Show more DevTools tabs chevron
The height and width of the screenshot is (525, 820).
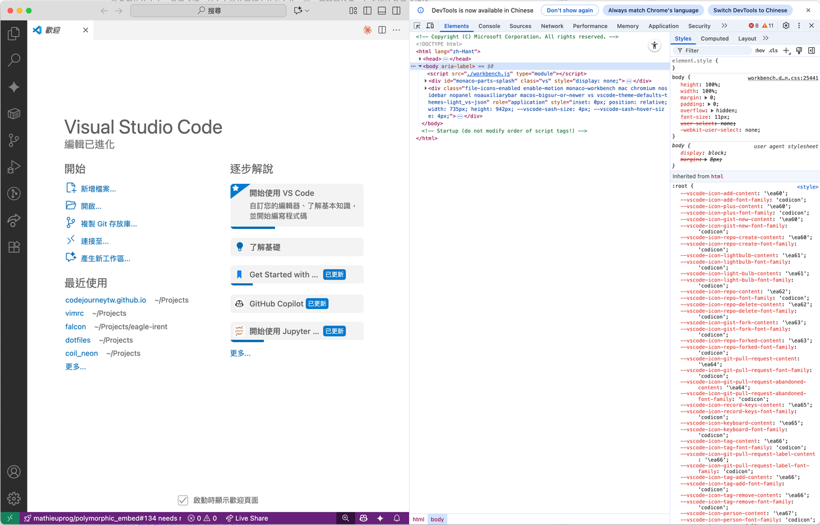(x=724, y=26)
